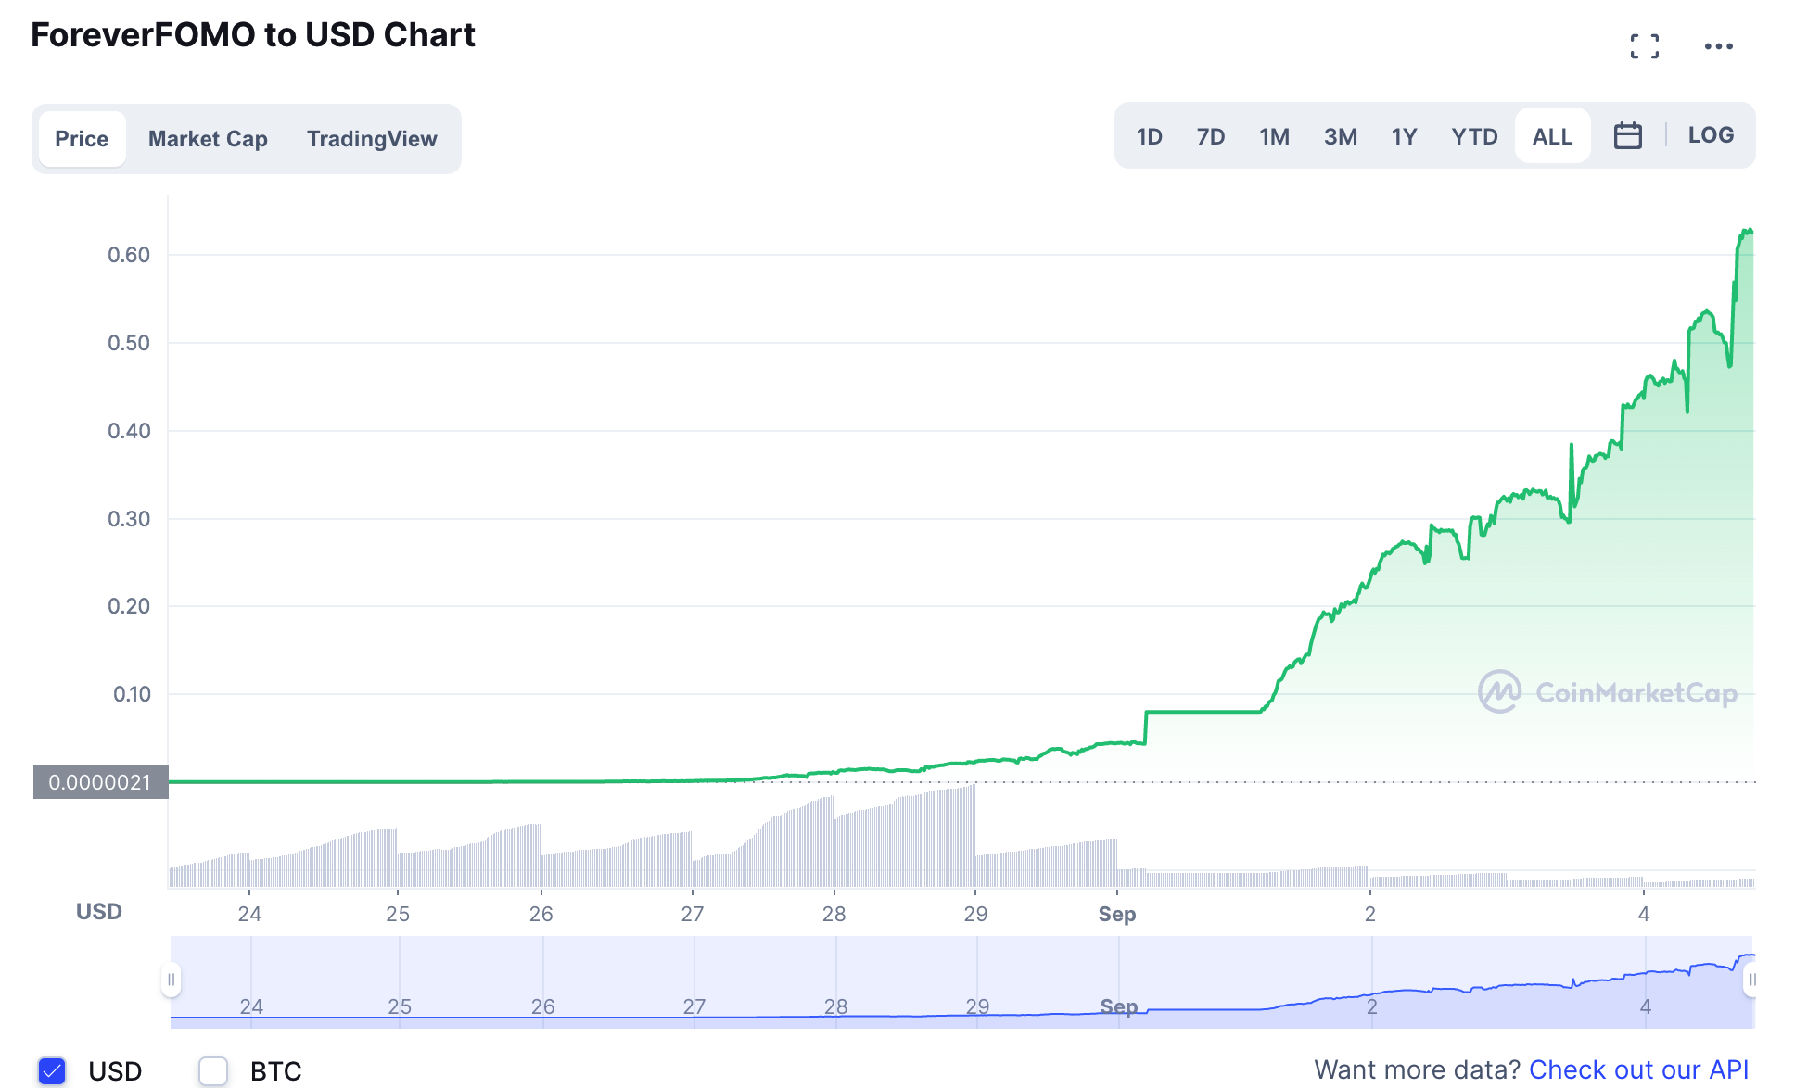Grab the left range slider handle
This screenshot has height=1088, width=1795.
pos(171,980)
